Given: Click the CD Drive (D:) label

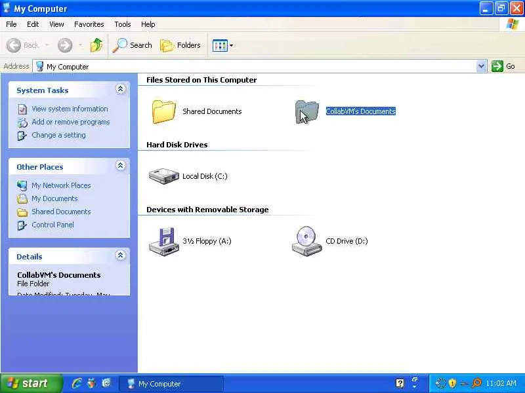Looking at the screenshot, I should coord(346,241).
